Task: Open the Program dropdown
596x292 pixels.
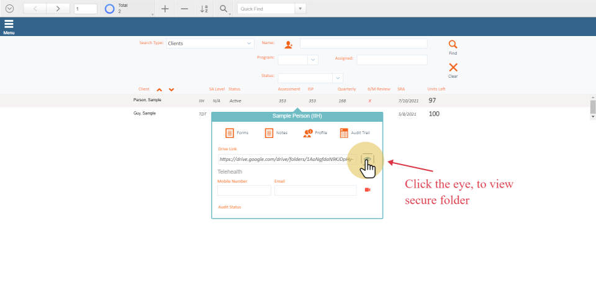Action: [x=313, y=60]
